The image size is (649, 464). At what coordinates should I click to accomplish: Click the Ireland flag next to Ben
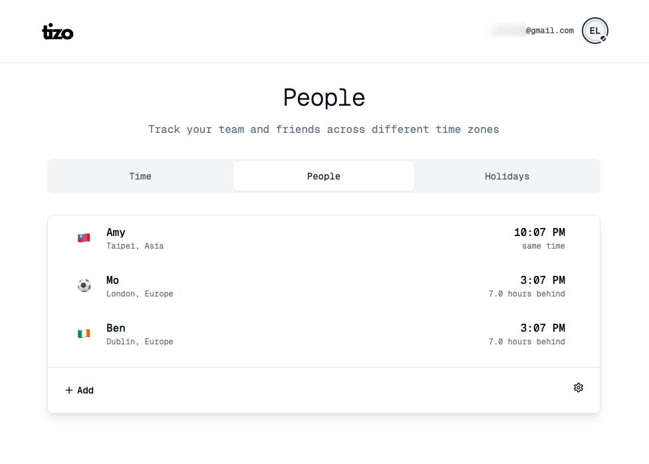tap(84, 334)
